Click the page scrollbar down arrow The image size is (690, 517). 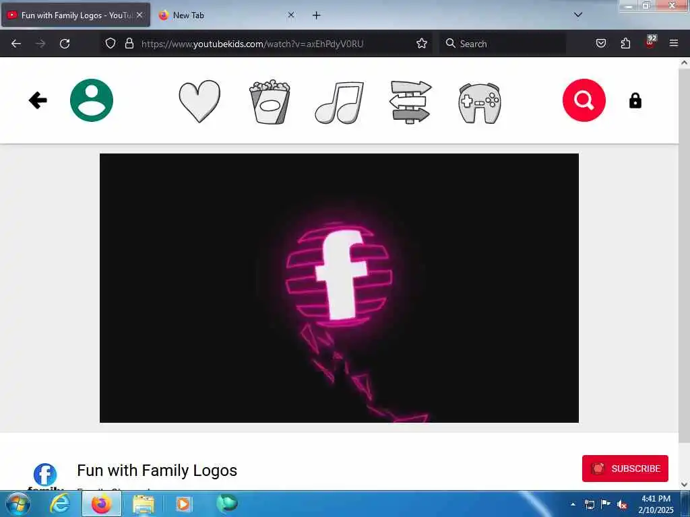pos(685,485)
